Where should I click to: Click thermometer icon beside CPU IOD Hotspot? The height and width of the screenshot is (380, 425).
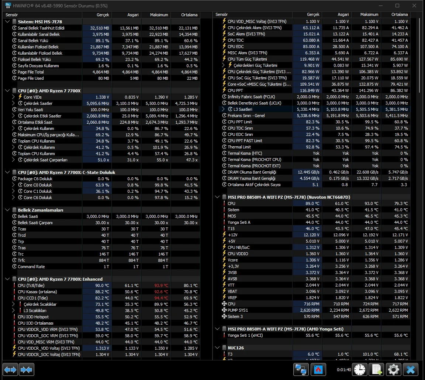click(x=14, y=317)
